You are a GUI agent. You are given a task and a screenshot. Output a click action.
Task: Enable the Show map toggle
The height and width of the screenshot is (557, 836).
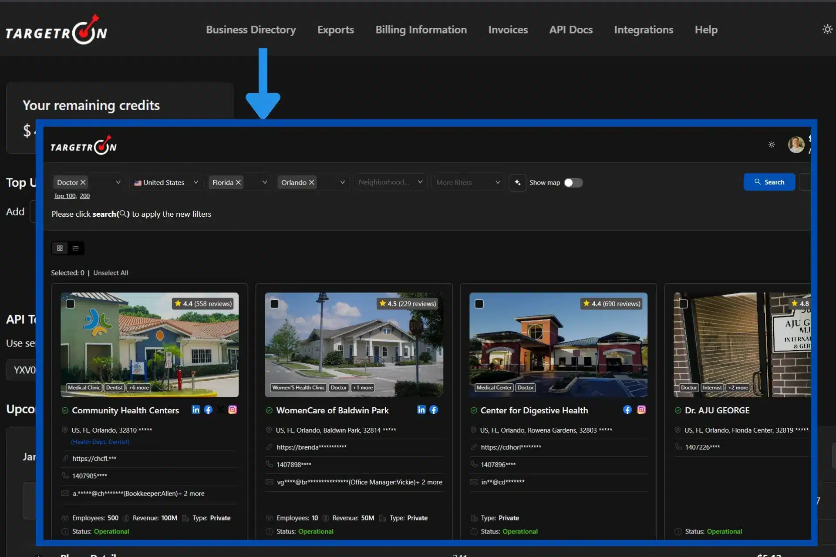(x=573, y=183)
